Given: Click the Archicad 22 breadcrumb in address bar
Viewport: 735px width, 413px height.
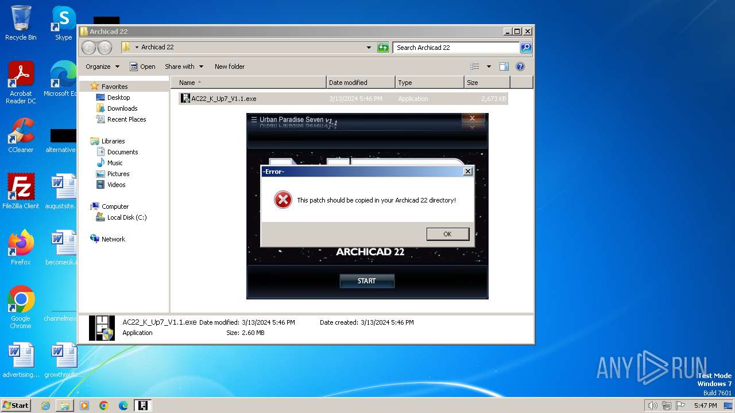Looking at the screenshot, I should [x=157, y=48].
